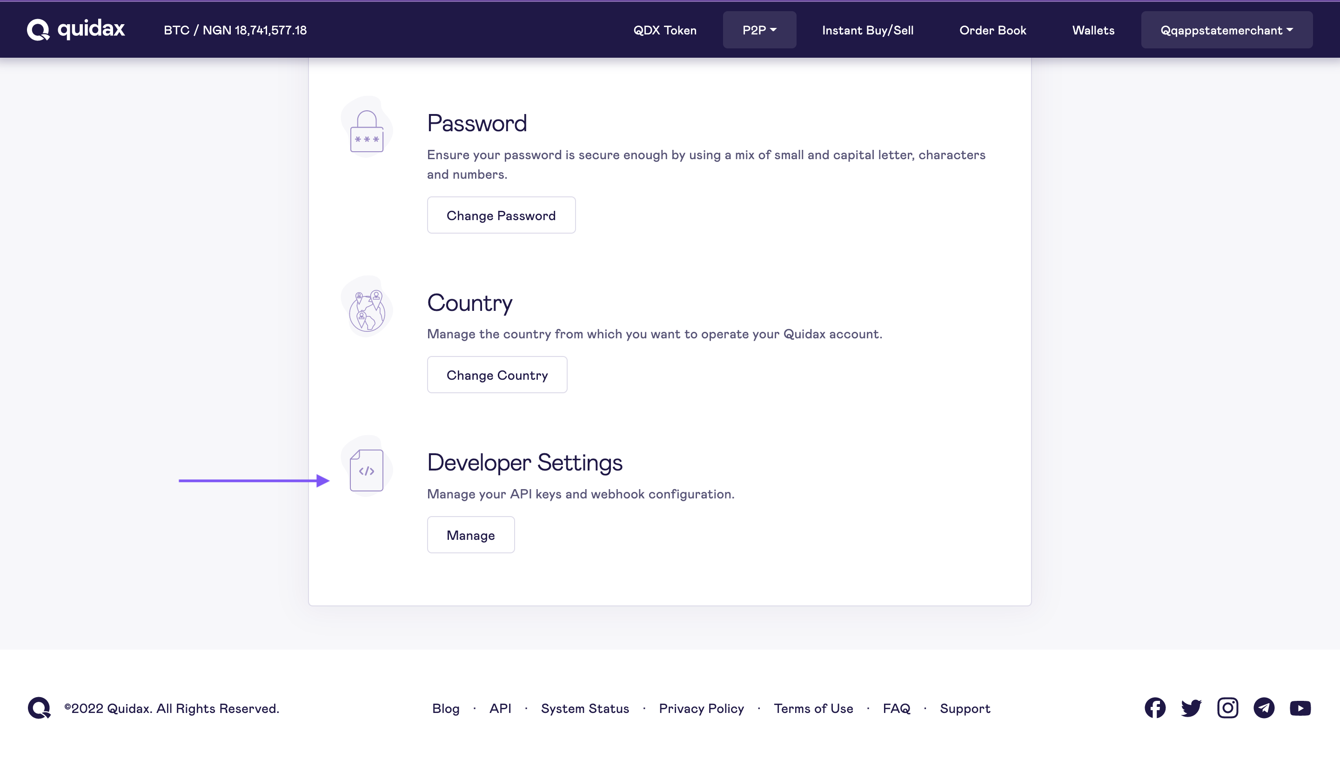The height and width of the screenshot is (766, 1340).
Task: Click the Developer Settings code file icon
Action: tap(367, 470)
